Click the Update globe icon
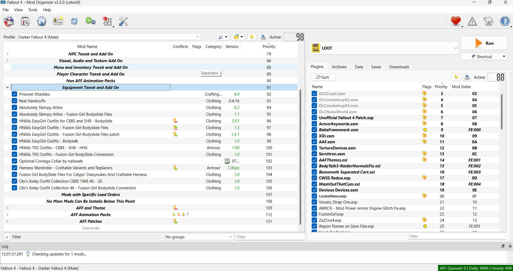Screen dimensions: 513x271 pyautogui.click(x=488, y=21)
